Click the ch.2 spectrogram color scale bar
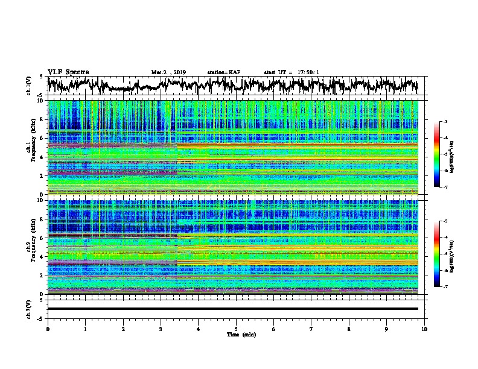Screen dimensions: 478x369 [x=436, y=254]
